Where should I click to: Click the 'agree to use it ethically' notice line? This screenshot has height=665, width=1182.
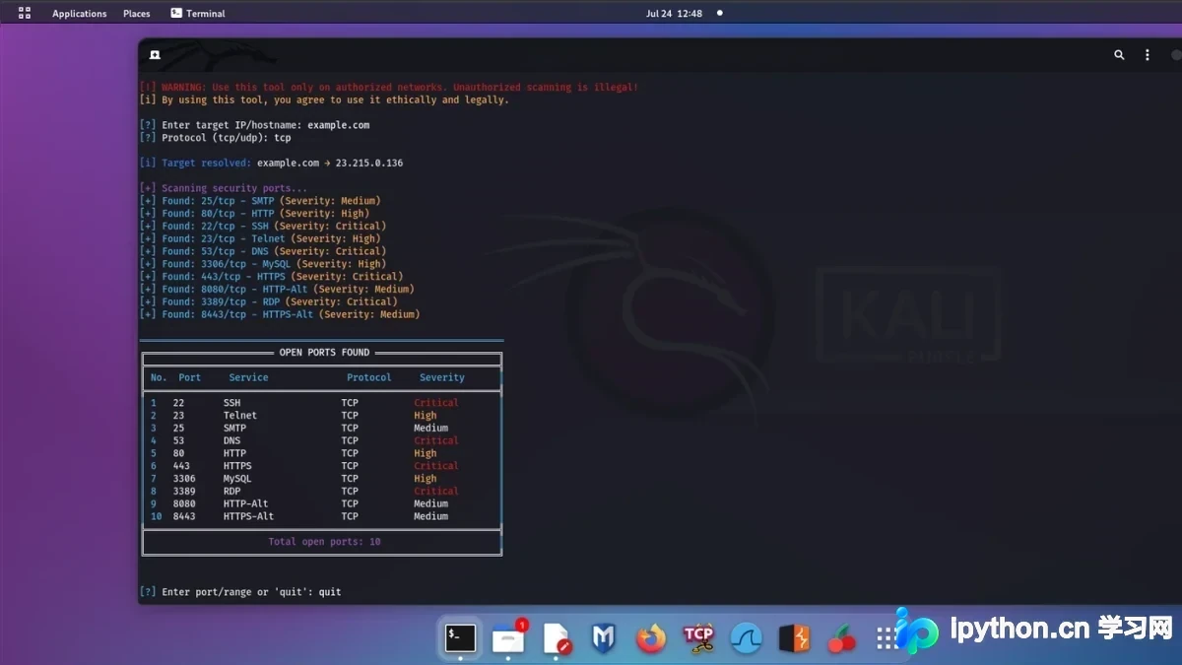(x=324, y=100)
